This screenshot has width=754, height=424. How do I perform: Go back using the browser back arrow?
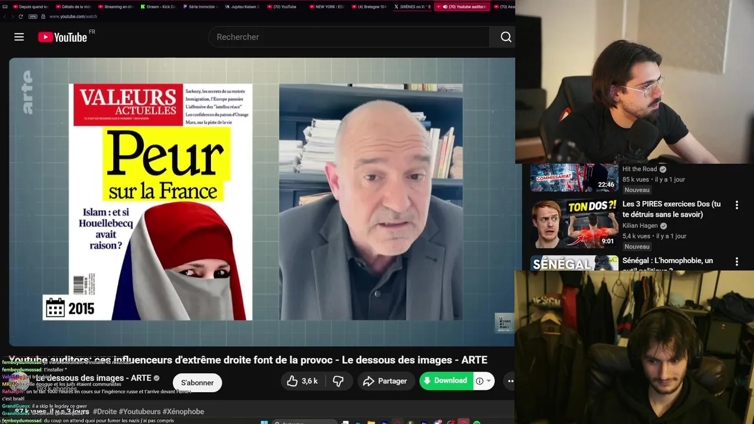[5, 16]
